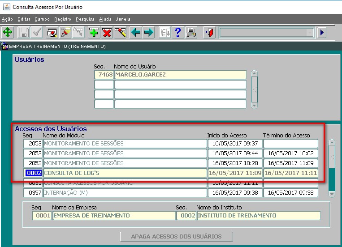Click the enter query toolbar icon
This screenshot has height=247, width=342.
tap(52, 33)
